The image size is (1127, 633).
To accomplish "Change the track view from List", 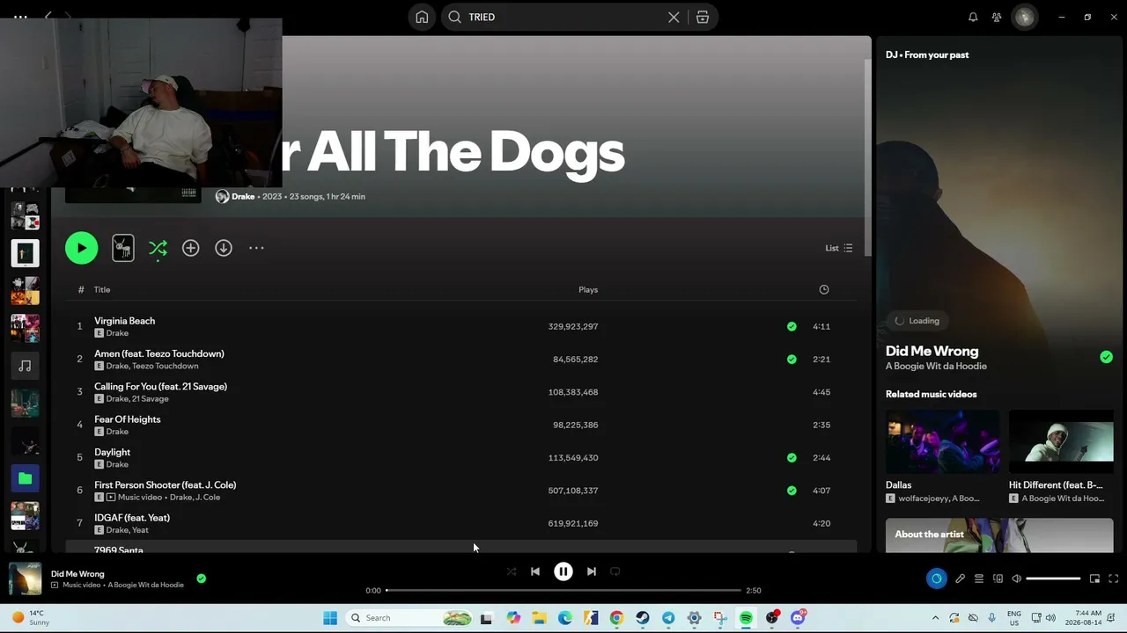I will click(838, 248).
